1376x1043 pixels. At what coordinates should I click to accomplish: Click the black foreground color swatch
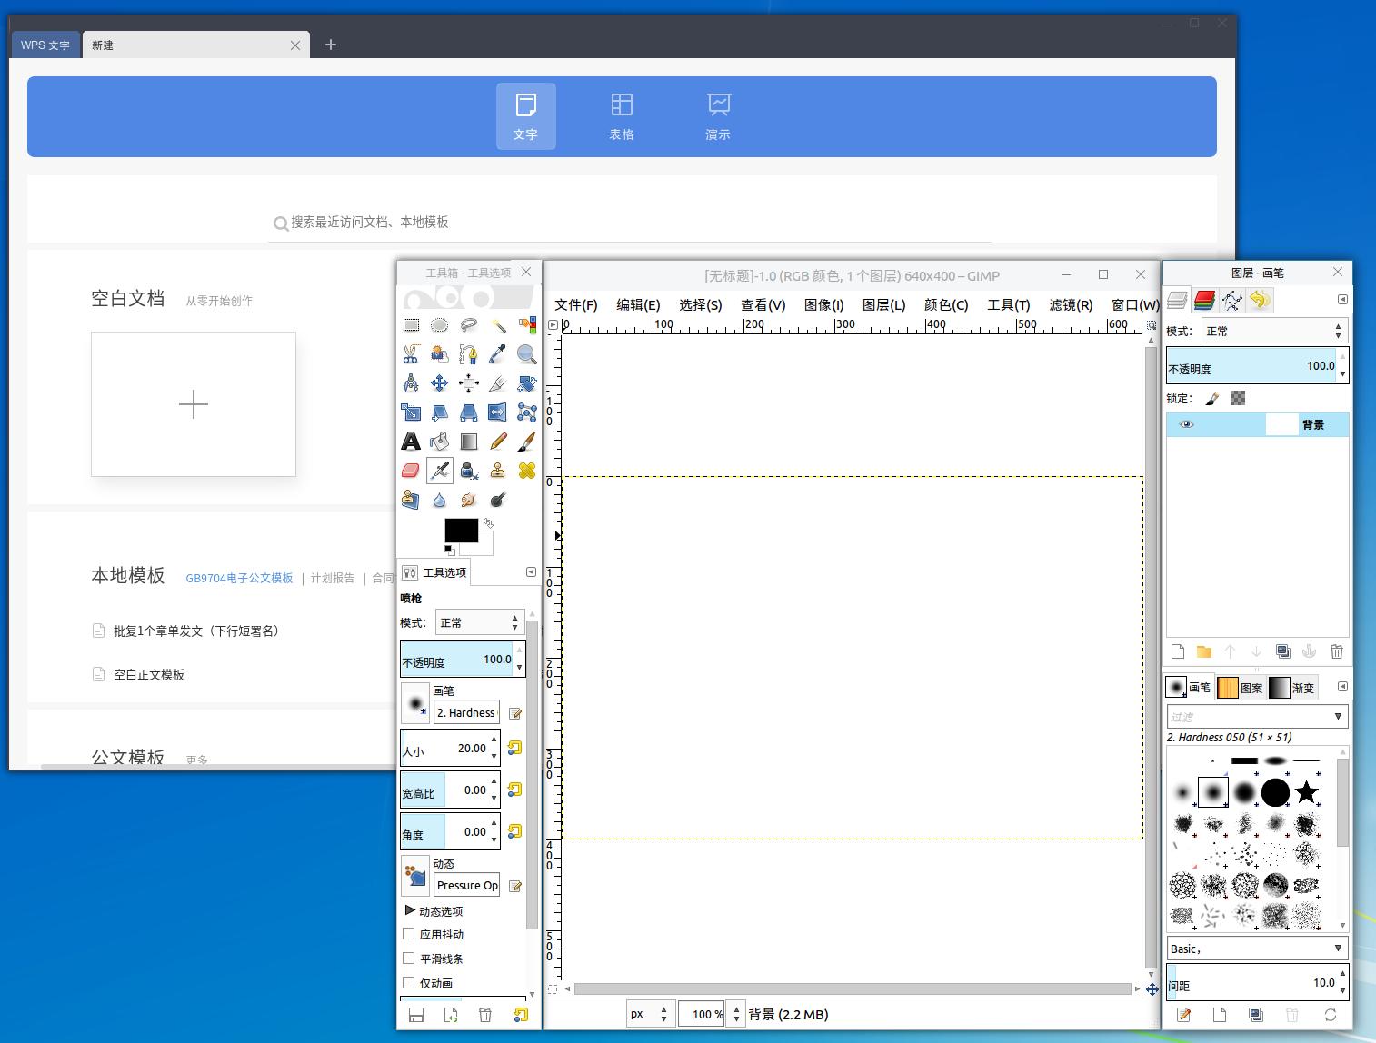coord(460,530)
